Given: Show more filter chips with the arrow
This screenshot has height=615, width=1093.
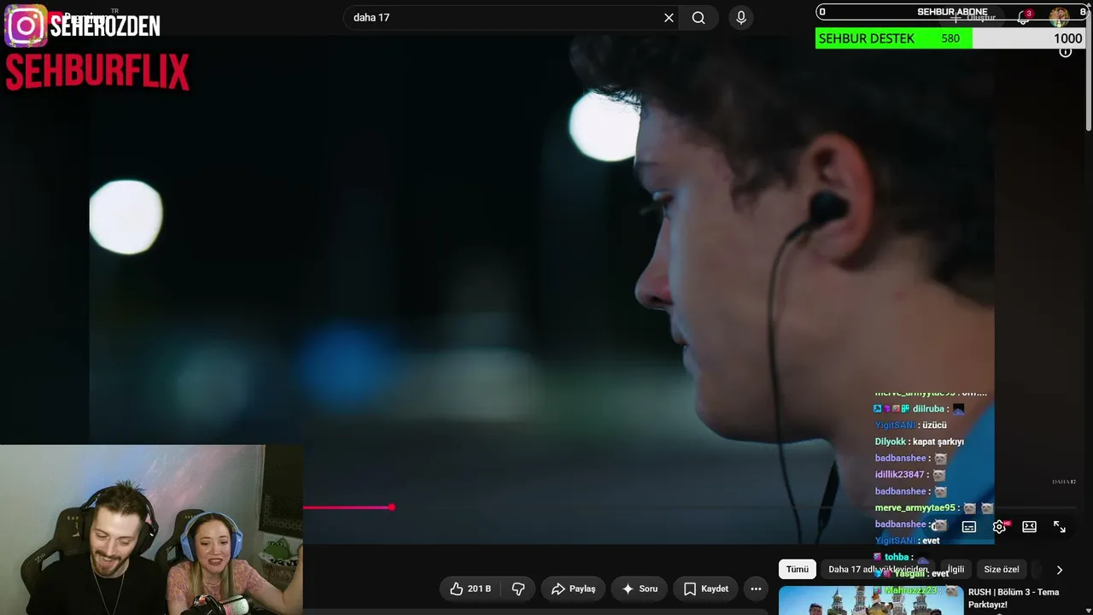Looking at the screenshot, I should pyautogui.click(x=1060, y=570).
